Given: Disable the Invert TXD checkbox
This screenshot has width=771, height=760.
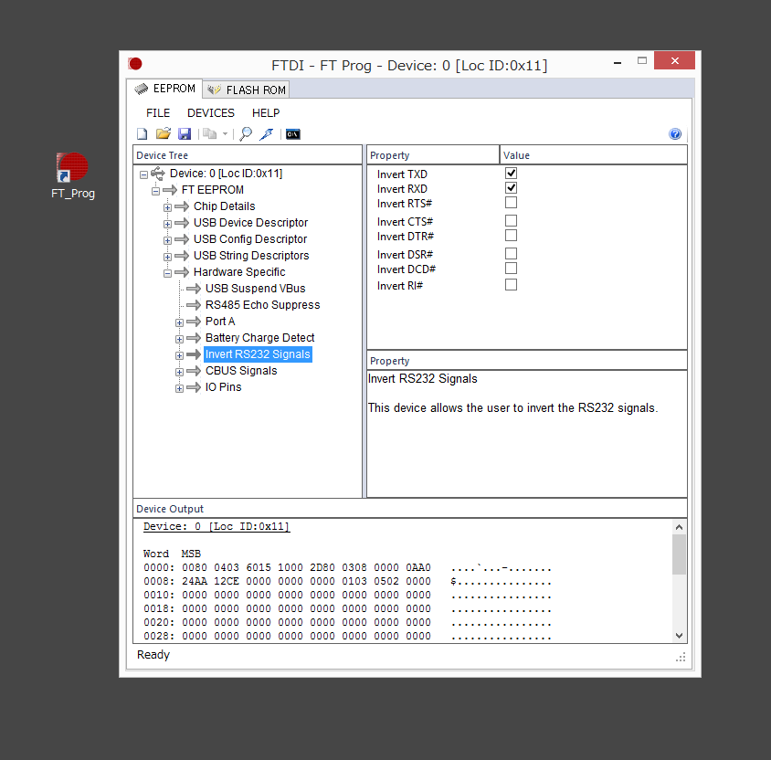Looking at the screenshot, I should pos(511,173).
